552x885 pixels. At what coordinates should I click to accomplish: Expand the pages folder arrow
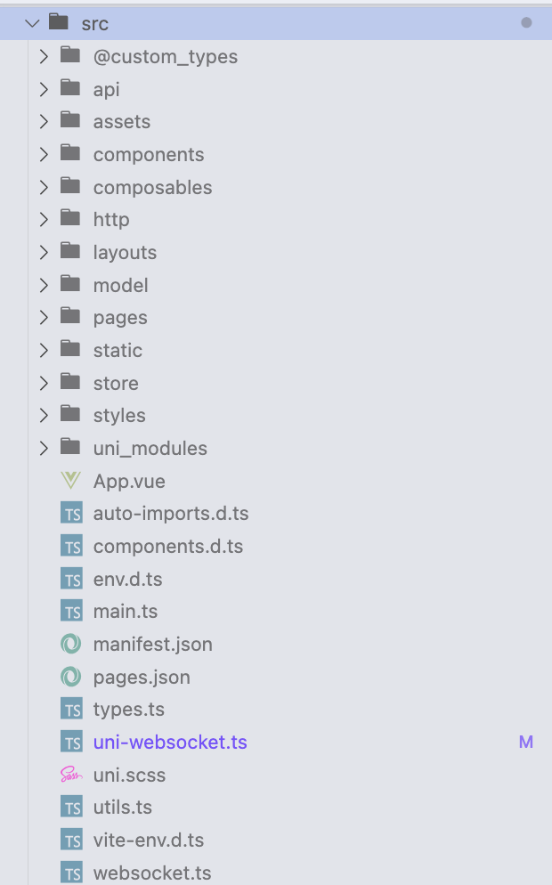[x=44, y=318]
